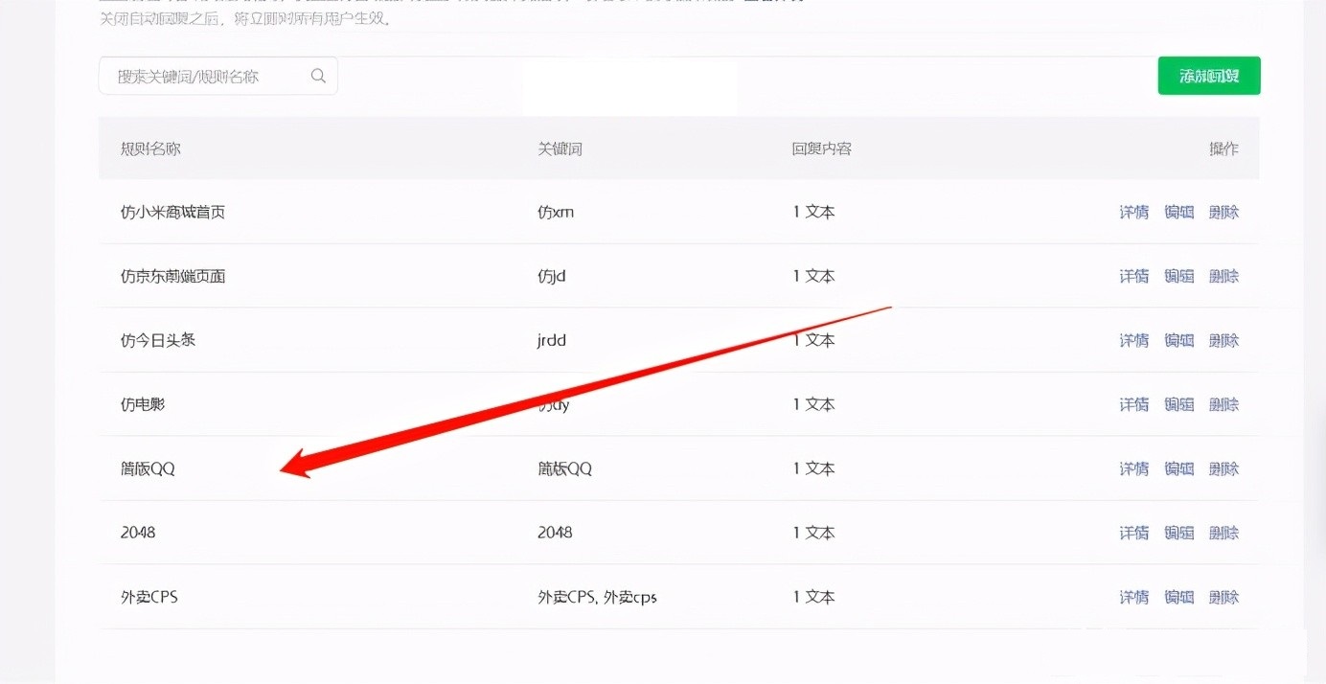This screenshot has height=684, width=1326.
Task: Click keyword cell 简版QQ
Action: coord(565,469)
